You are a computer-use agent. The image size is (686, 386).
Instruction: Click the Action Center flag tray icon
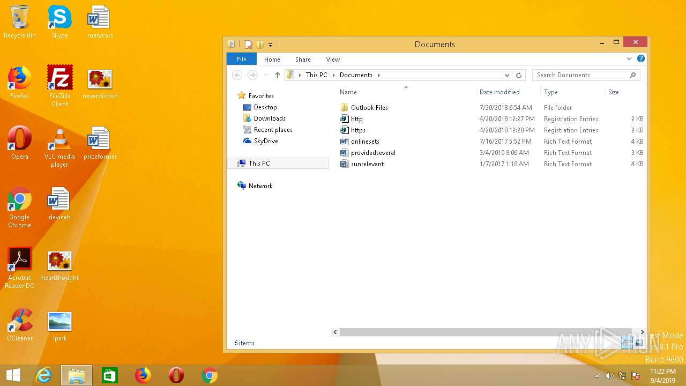coord(636,376)
